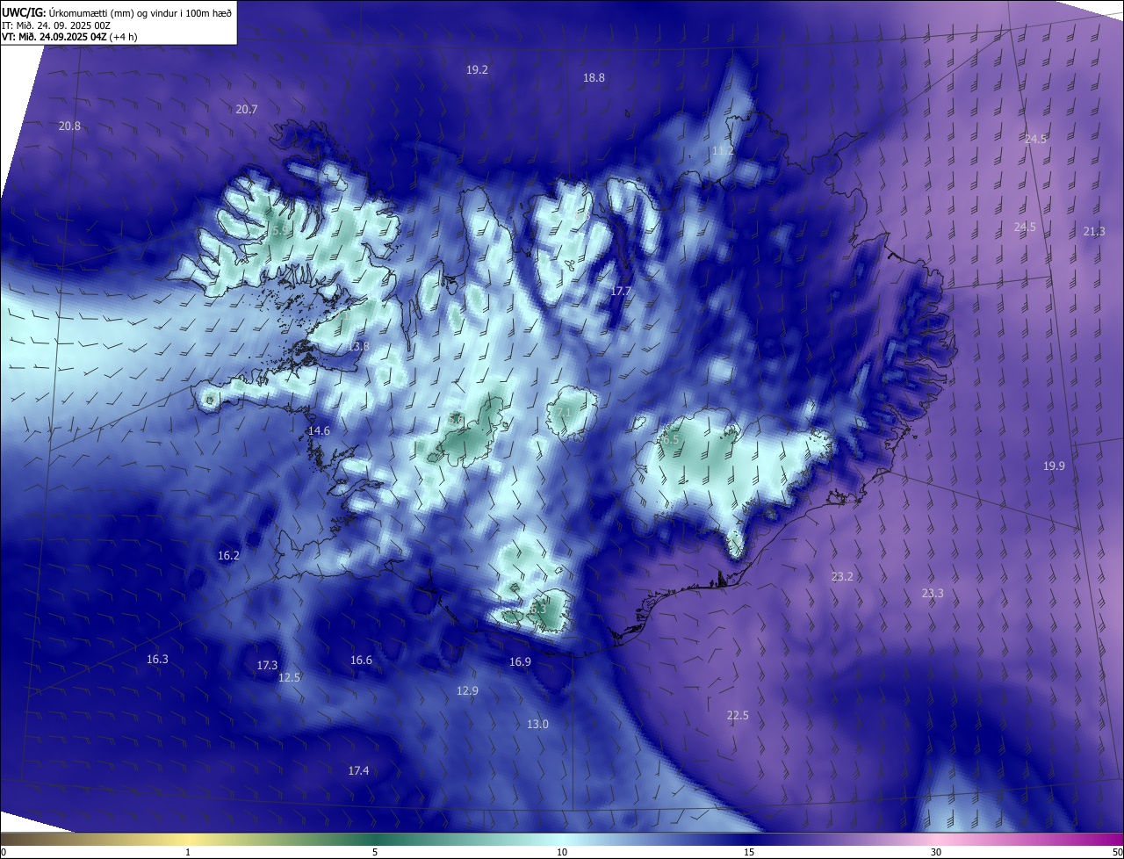Click the map title 'UWC/IG: Úrkomumætti (mm)' line
Screen dimensions: 1124x859
click(x=117, y=12)
